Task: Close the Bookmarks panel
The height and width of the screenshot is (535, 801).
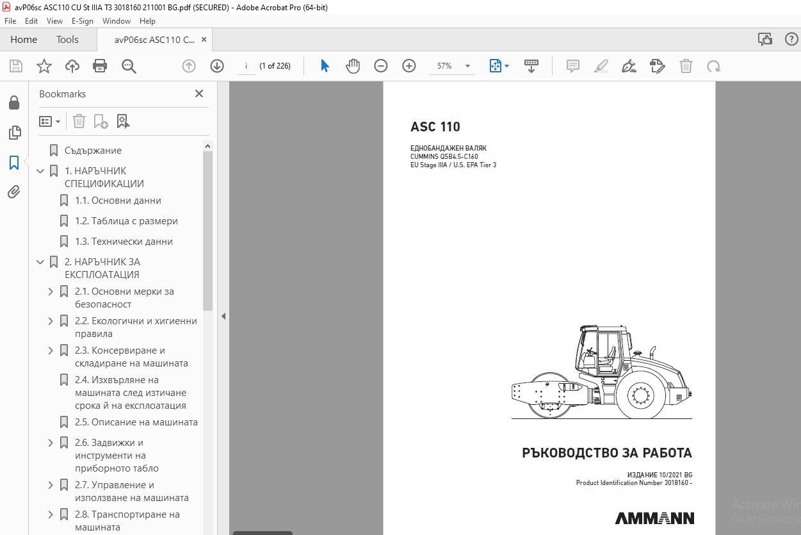Action: pos(199,94)
